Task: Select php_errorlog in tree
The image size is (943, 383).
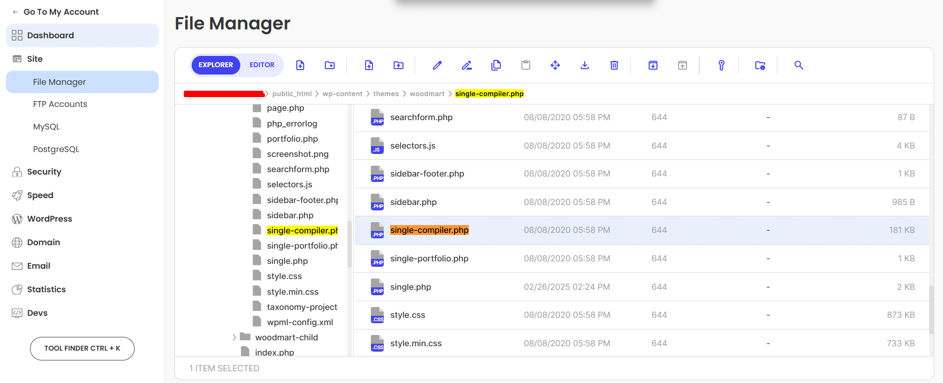Action: tap(292, 124)
